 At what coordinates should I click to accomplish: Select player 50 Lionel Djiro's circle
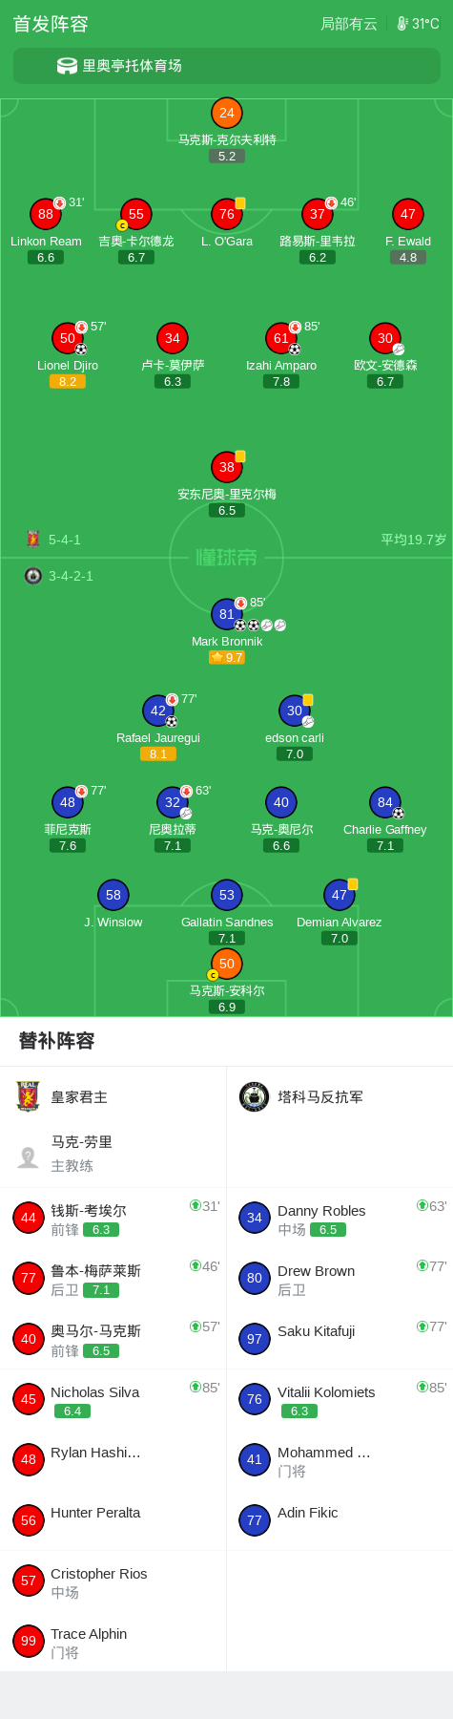pos(68,338)
